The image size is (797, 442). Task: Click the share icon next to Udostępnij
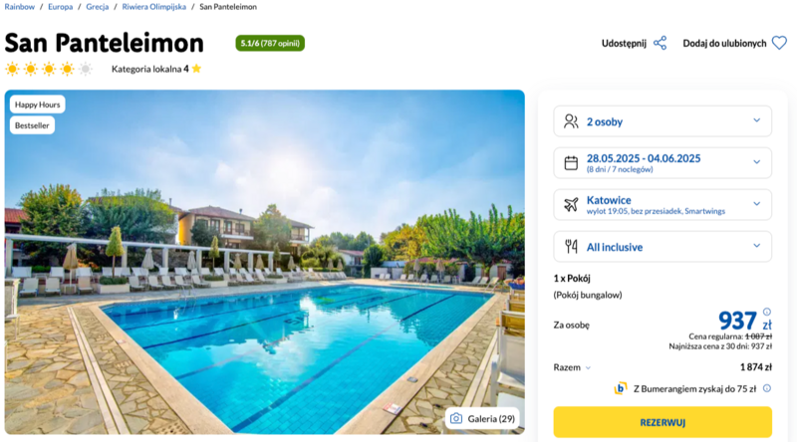click(x=660, y=43)
